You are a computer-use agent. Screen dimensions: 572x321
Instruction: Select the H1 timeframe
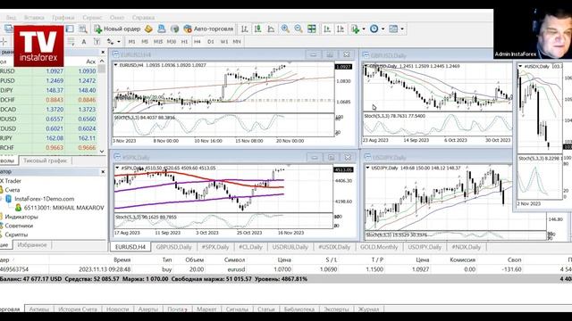[184, 42]
